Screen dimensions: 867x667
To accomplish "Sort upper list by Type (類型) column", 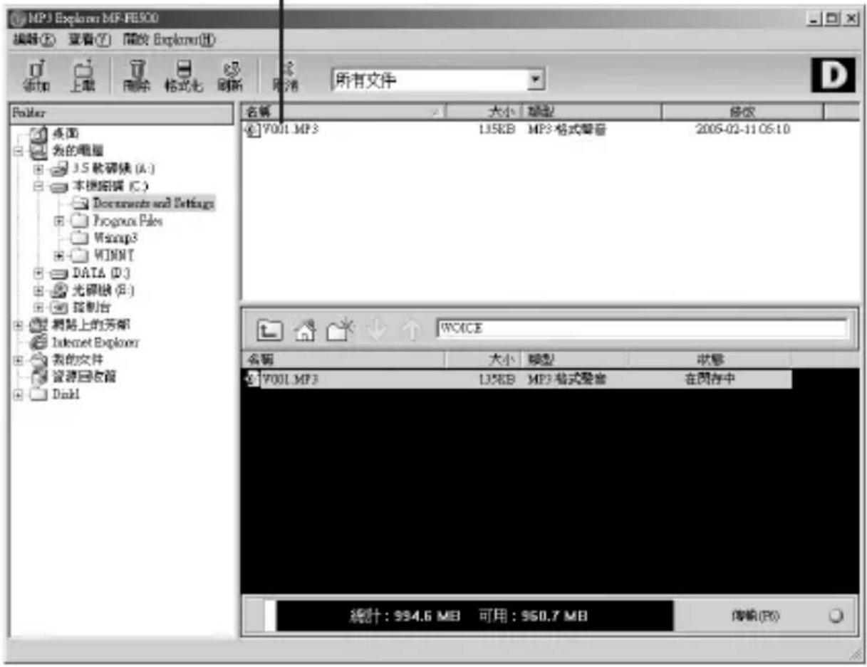I will (x=593, y=111).
